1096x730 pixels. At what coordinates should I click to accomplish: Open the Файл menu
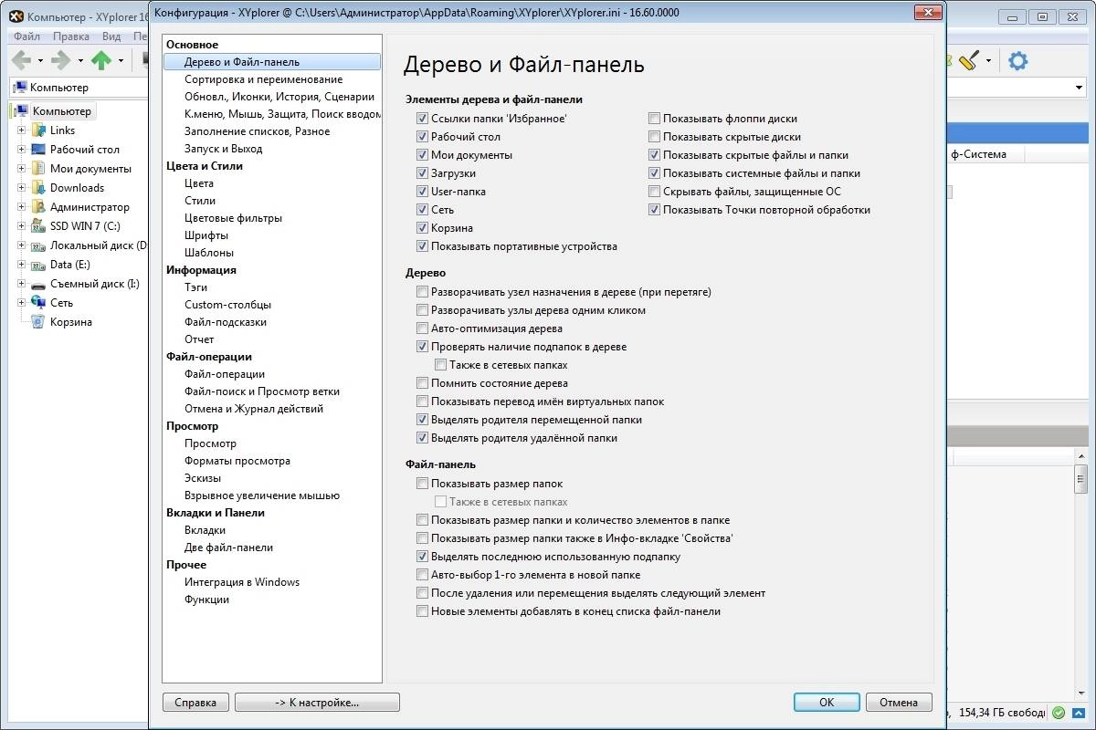[x=26, y=36]
